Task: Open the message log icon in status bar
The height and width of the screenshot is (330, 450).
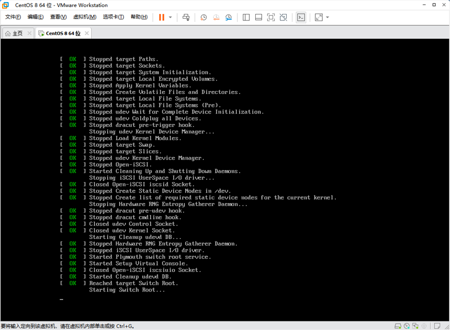Action: tap(437, 326)
